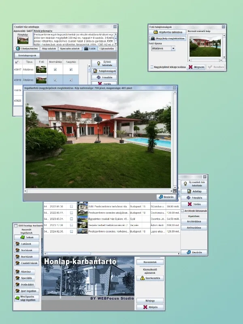Viewport: 243px width, 324px height.
Task: Open the Családi házak category
Action: pyautogui.click(x=27, y=263)
